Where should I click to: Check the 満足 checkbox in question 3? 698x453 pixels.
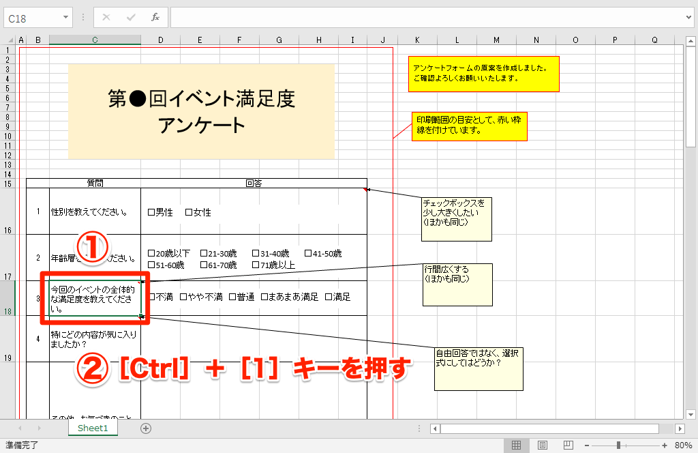[329, 296]
